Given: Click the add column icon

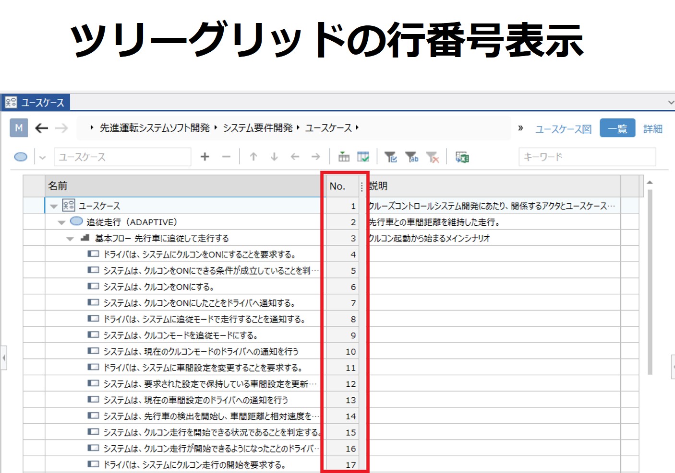Looking at the screenshot, I should click(344, 157).
